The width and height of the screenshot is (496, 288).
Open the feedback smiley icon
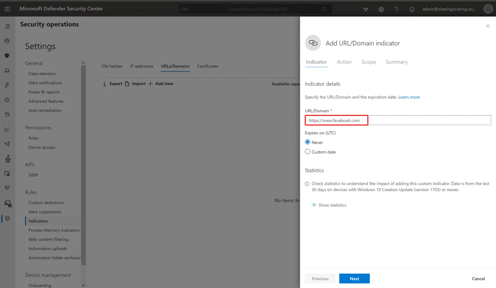[x=412, y=10]
